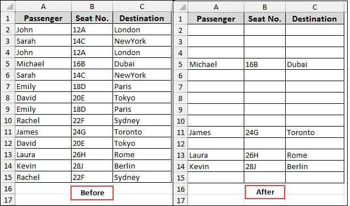Click the Select All corner triangle in After sheet
Image resolution: width=350 pixels, height=206 pixels.
[181, 7]
